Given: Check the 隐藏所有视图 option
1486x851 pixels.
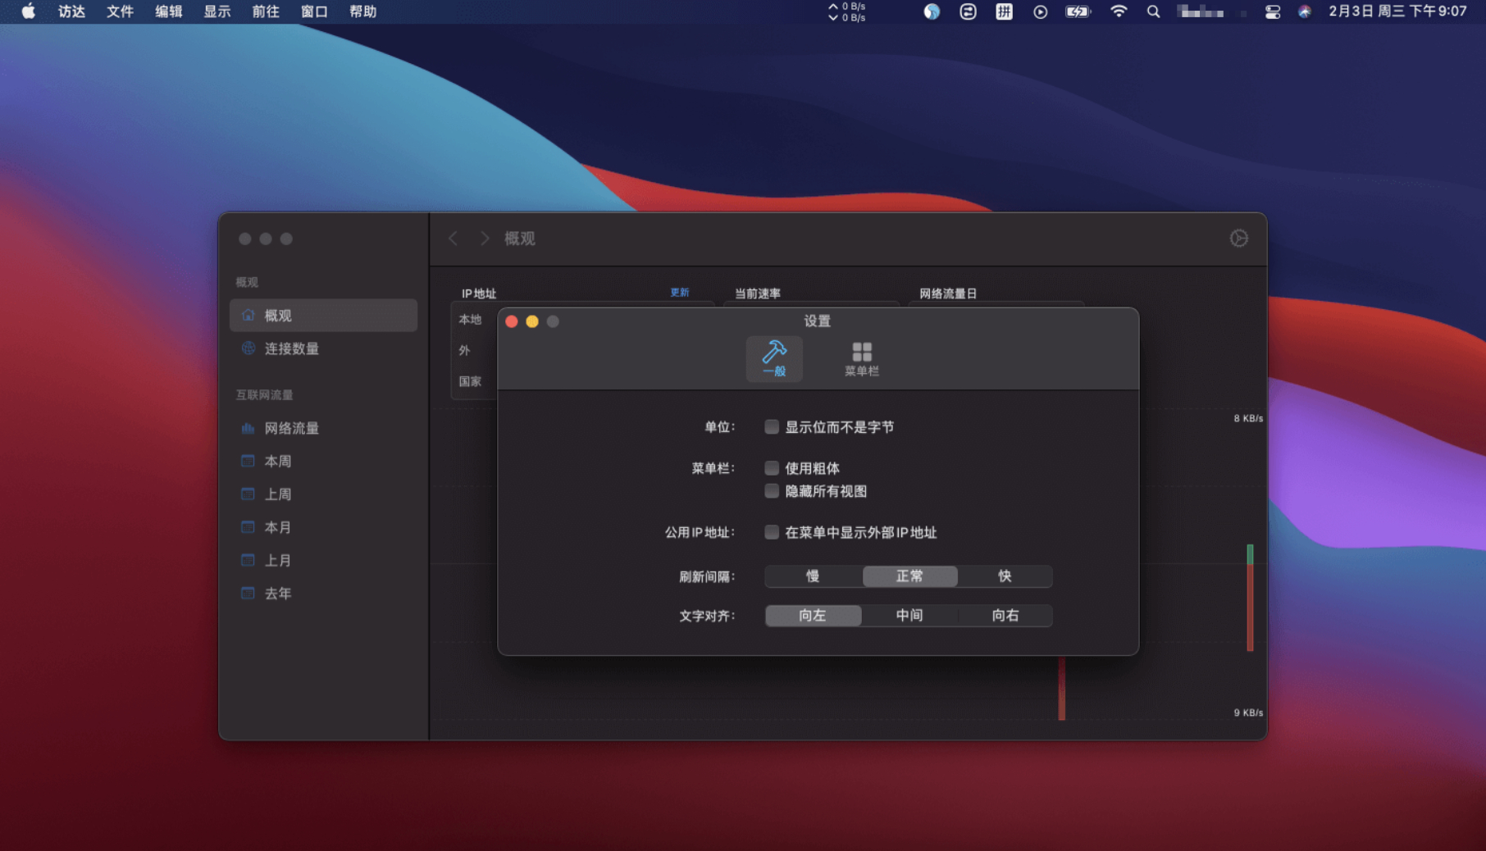Looking at the screenshot, I should [772, 491].
